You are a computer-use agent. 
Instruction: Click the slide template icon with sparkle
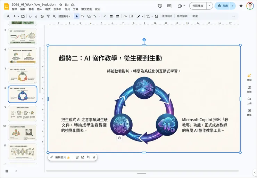(23, 16)
